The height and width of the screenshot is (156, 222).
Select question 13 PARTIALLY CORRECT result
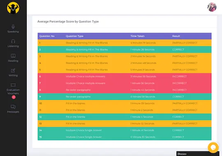(x=185, y=124)
